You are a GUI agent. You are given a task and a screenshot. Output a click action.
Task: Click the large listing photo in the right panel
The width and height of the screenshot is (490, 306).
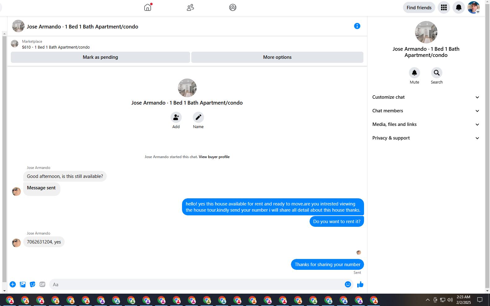tap(426, 32)
